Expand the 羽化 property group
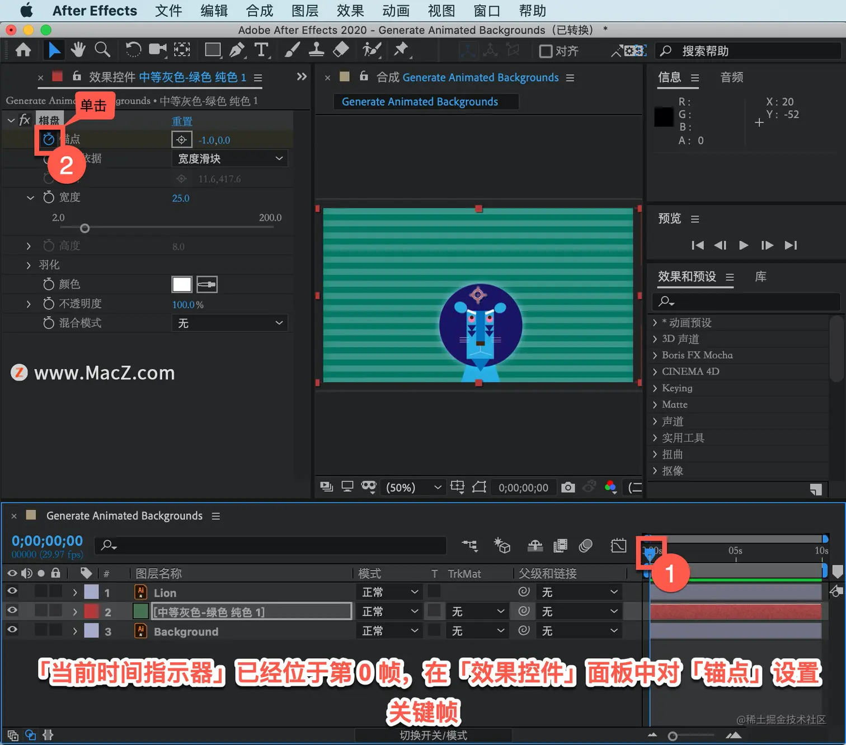This screenshot has height=745, width=846. tap(29, 265)
